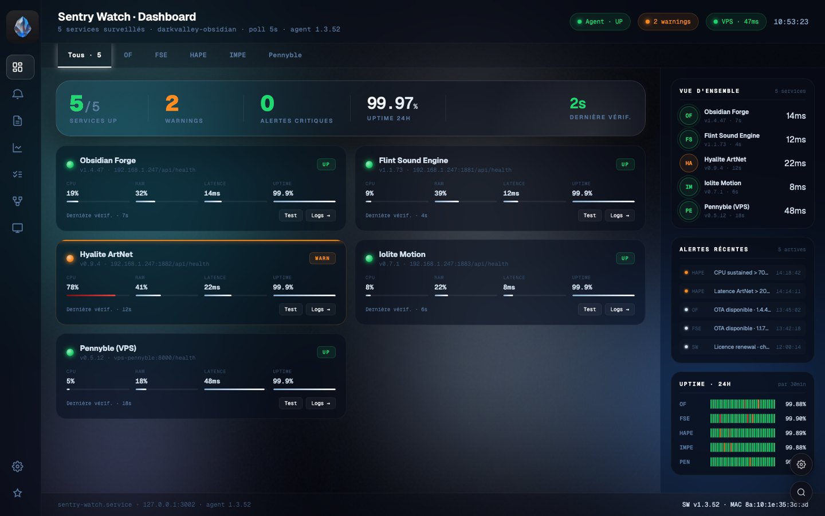Switch to the FSE tab
Viewport: 825px width, 516px height.
click(x=161, y=55)
